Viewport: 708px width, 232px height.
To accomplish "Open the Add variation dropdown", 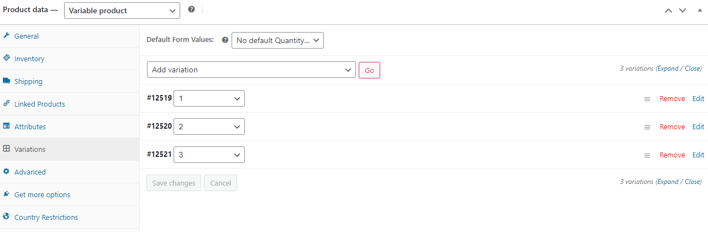I will tap(251, 70).
